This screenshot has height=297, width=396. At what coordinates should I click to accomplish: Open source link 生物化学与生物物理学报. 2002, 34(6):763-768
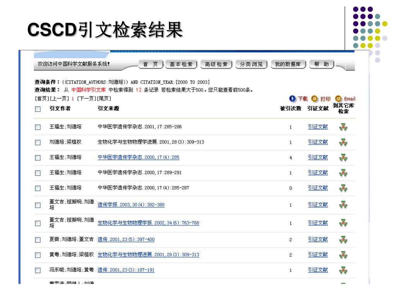tap(148, 223)
